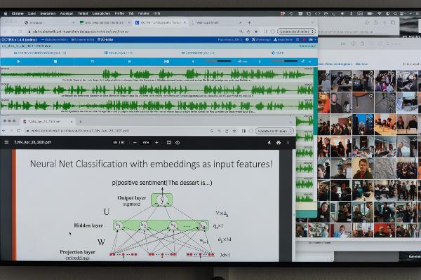The height and width of the screenshot is (280, 421).
Task: Open the Verlauf menu
Action: click(83, 13)
